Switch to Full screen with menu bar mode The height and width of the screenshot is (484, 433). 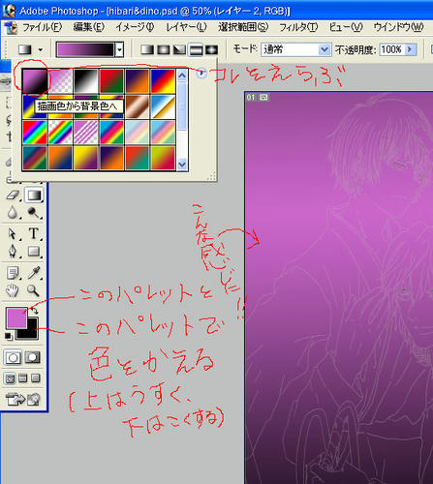pos(23,378)
